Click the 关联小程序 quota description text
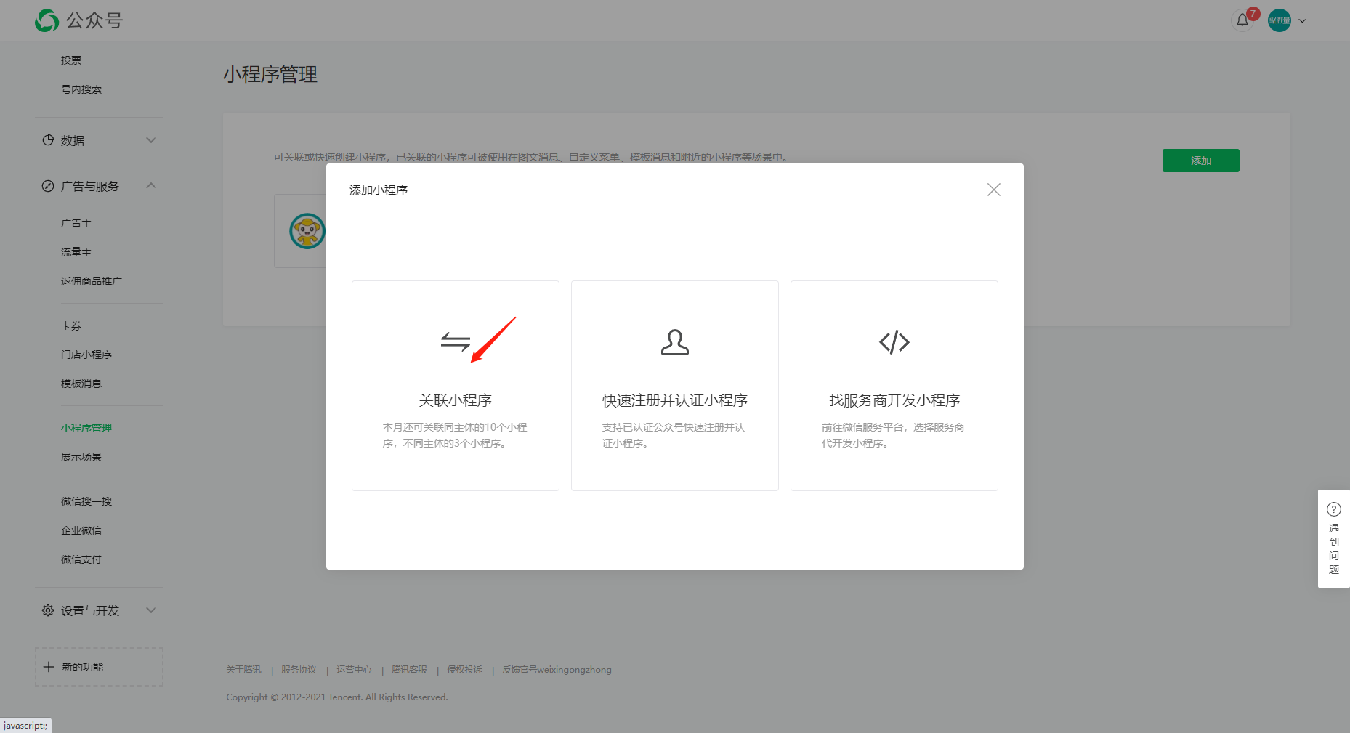 455,435
